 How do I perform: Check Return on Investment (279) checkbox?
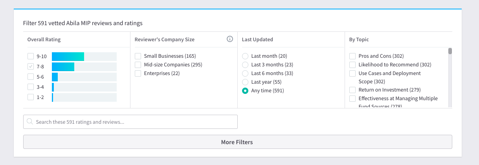(352, 90)
